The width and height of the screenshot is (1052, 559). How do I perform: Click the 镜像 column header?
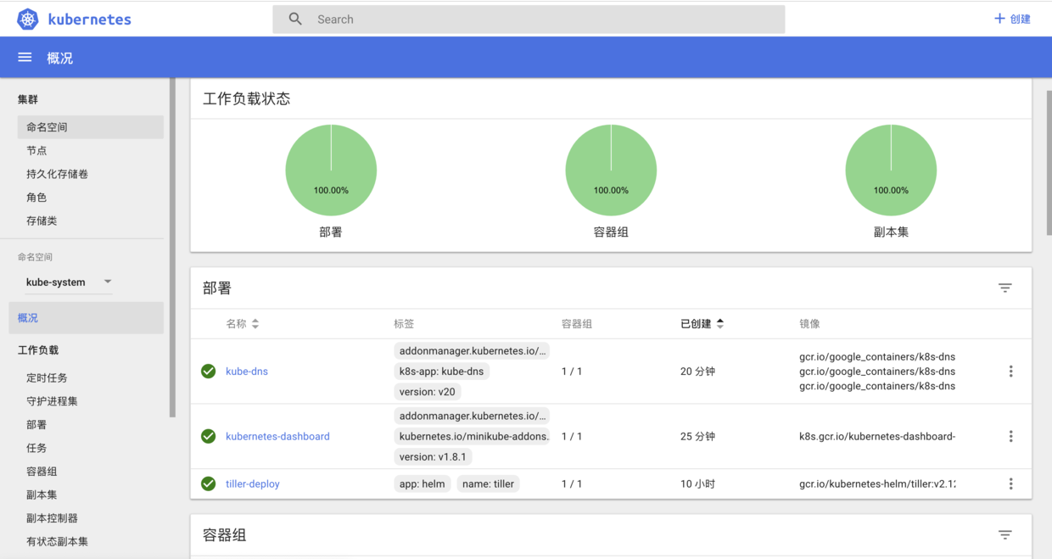tap(809, 324)
